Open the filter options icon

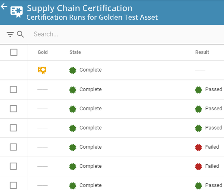10,34
